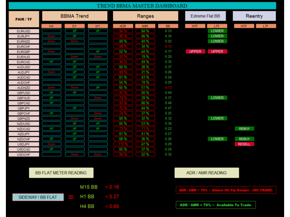The width and height of the screenshot is (290, 217).
Task: Click the REBUY signal in the NZDCHF row
Action: [x=244, y=139]
